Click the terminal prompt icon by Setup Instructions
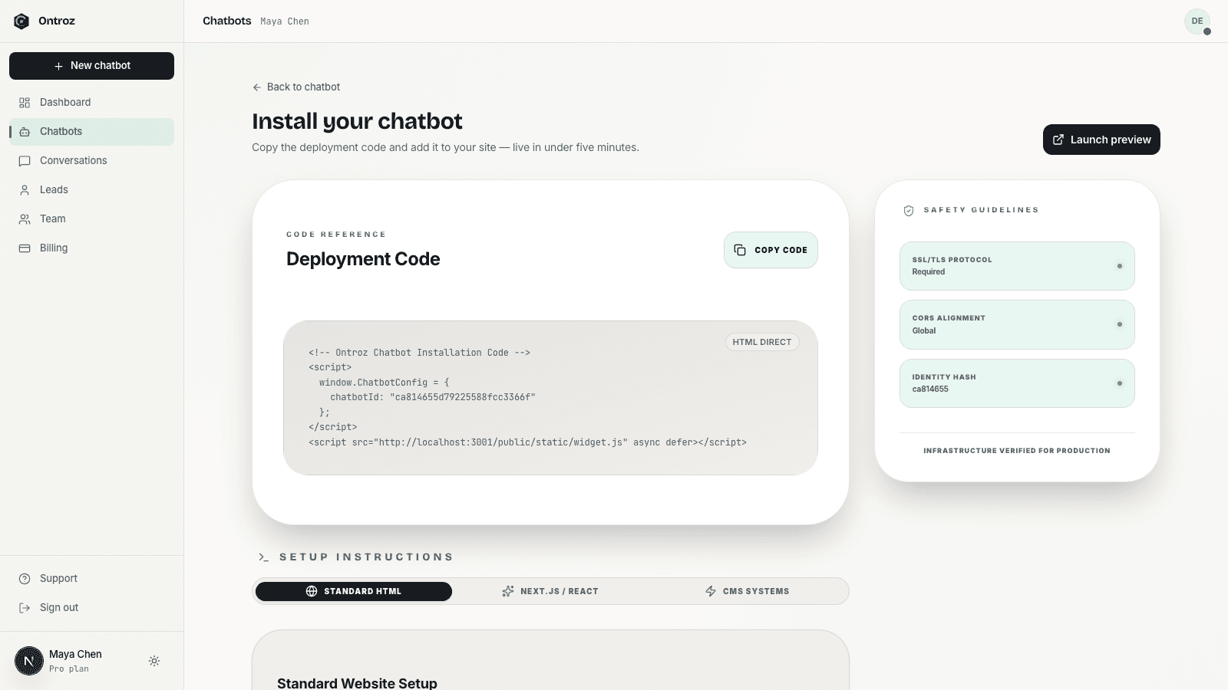The height and width of the screenshot is (690, 1228). click(263, 557)
